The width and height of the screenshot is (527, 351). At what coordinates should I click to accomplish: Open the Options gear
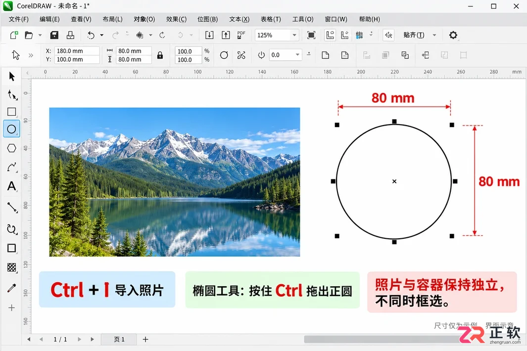pos(453,35)
